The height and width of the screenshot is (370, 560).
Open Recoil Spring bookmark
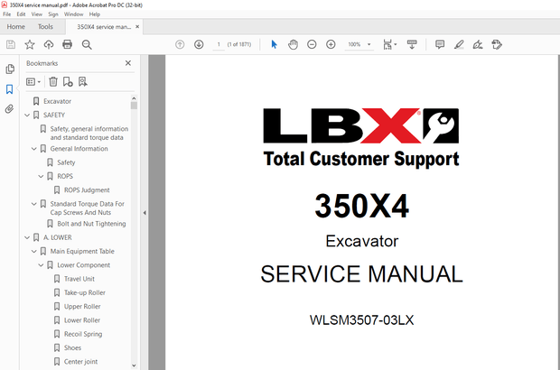pos(83,334)
